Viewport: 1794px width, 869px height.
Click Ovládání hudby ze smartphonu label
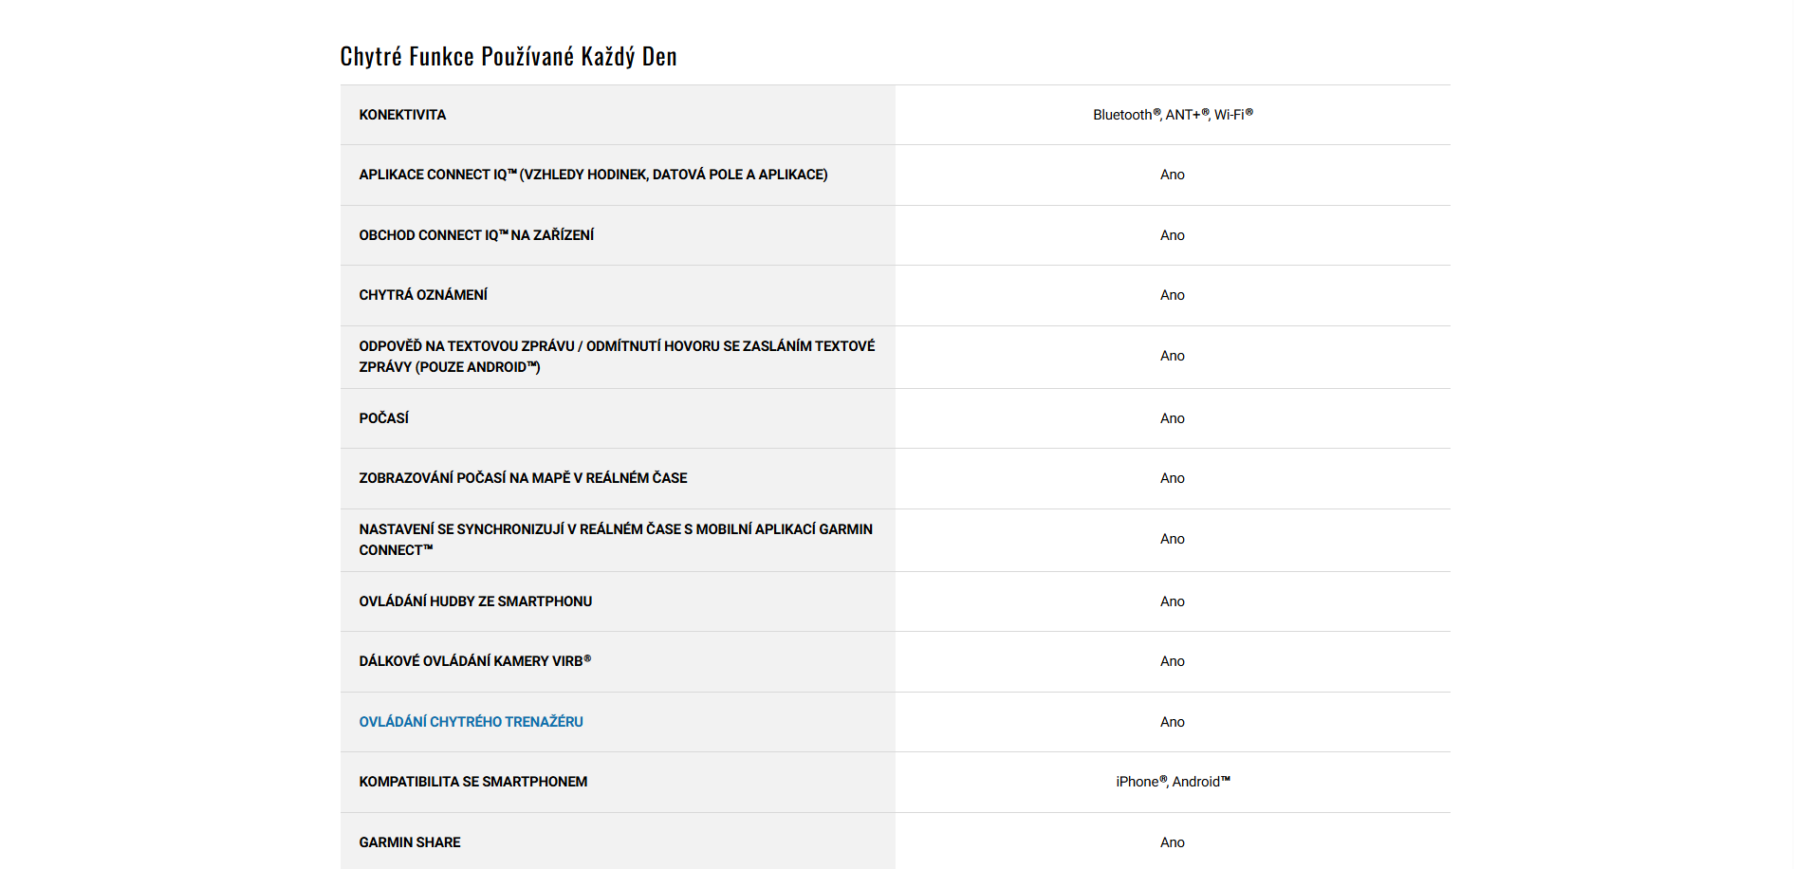click(x=475, y=601)
